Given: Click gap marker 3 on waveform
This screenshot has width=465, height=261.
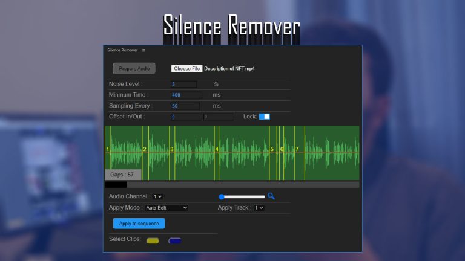Looking at the screenshot, I should coord(172,149).
